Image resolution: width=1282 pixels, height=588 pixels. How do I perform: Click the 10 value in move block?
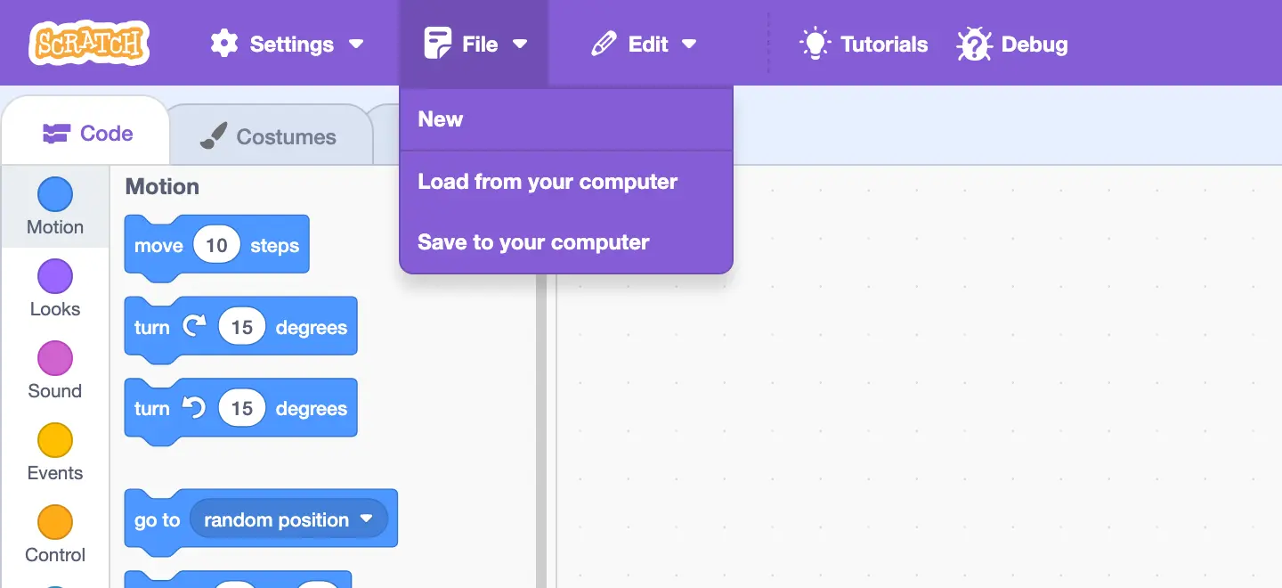click(x=216, y=245)
